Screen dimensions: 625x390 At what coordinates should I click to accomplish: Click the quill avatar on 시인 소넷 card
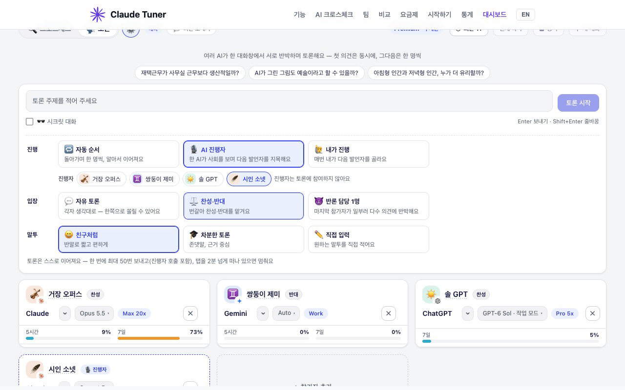(35, 370)
